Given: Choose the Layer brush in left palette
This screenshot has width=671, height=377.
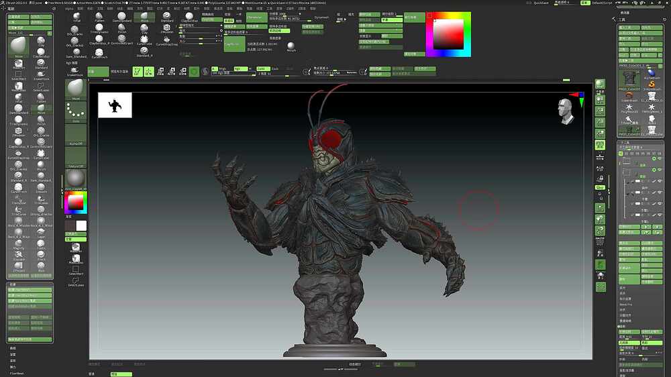Looking at the screenshot, I should 41,232.
